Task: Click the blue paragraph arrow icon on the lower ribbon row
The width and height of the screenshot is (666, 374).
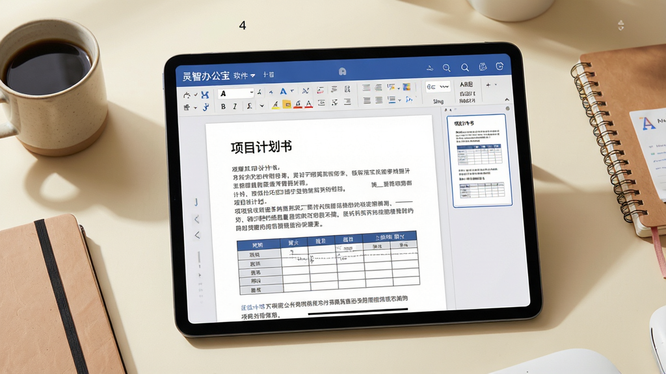Action: coord(408,99)
